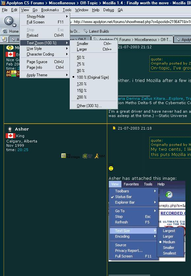Image resolution: width=191 pixels, height=276 pixels.
Task: Click the Home bookmark toolbar icon
Action: click(5, 31)
